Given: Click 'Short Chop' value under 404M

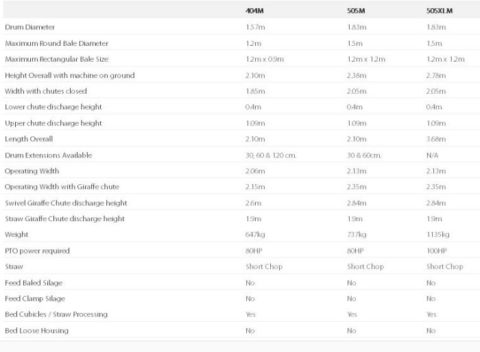Looking at the screenshot, I should tap(264, 266).
